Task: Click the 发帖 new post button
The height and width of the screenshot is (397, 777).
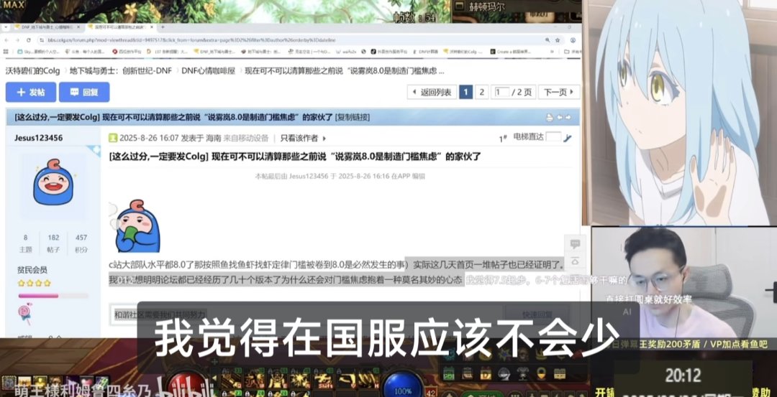Action: [29, 93]
